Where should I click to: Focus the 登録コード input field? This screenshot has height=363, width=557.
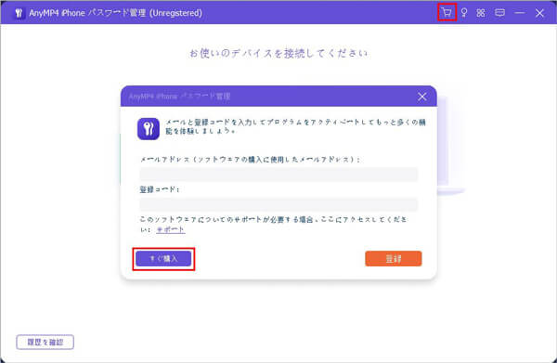(x=278, y=204)
